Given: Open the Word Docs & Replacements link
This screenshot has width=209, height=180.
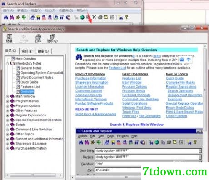Looking at the screenshot, I should click(96, 114).
